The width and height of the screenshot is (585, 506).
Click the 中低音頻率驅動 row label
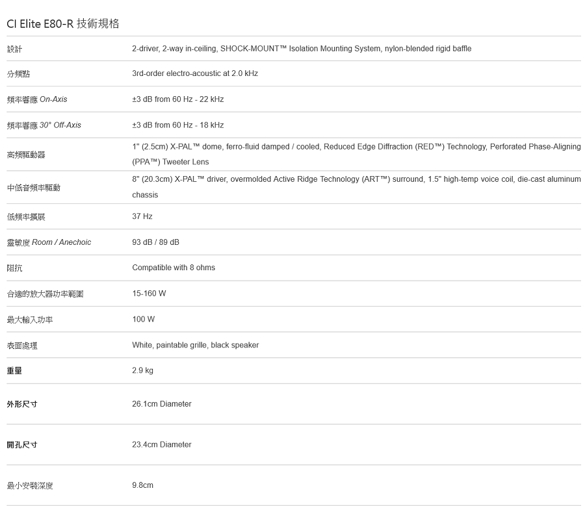coord(34,188)
